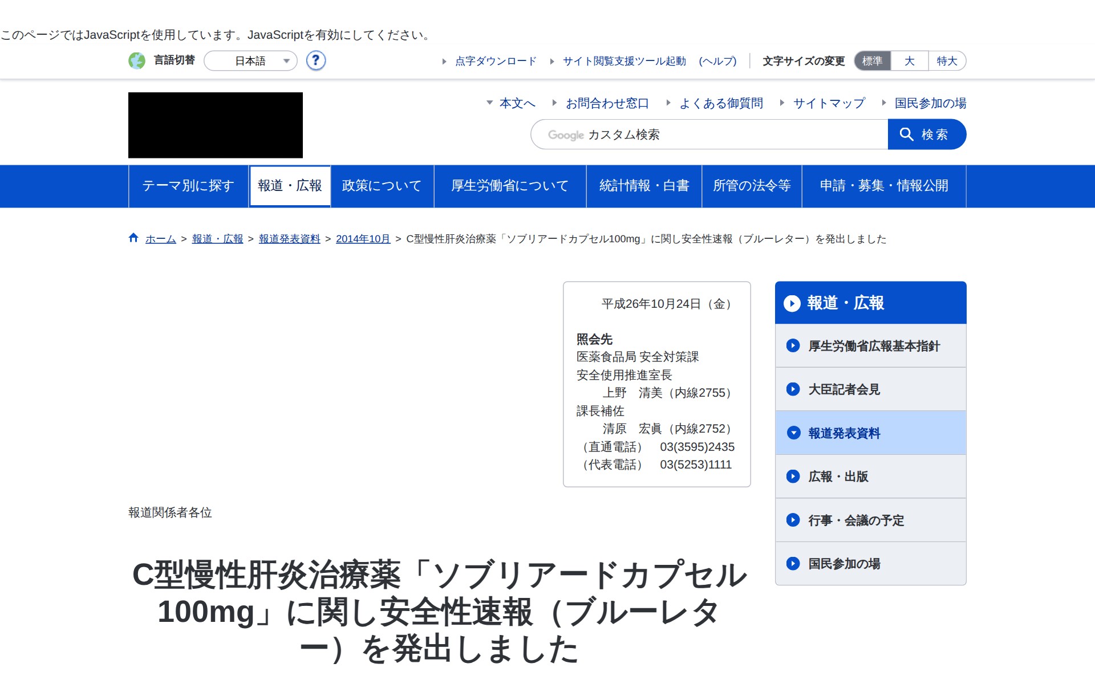Set text size to 大
This screenshot has height=684, width=1095.
coord(909,61)
